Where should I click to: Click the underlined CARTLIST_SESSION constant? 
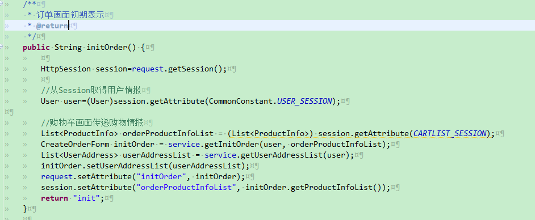click(450, 133)
